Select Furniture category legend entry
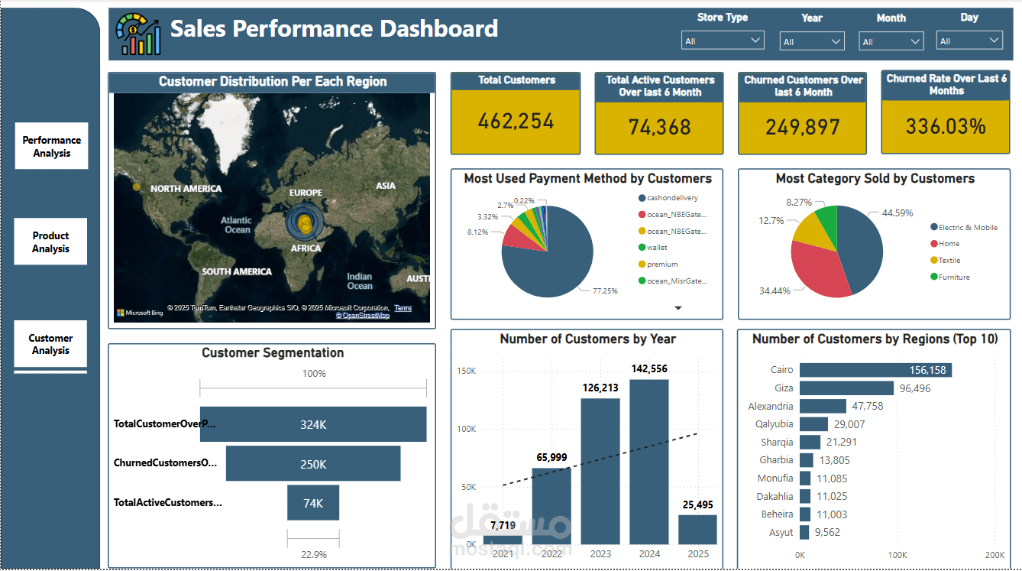1022x571 pixels. 950,277
